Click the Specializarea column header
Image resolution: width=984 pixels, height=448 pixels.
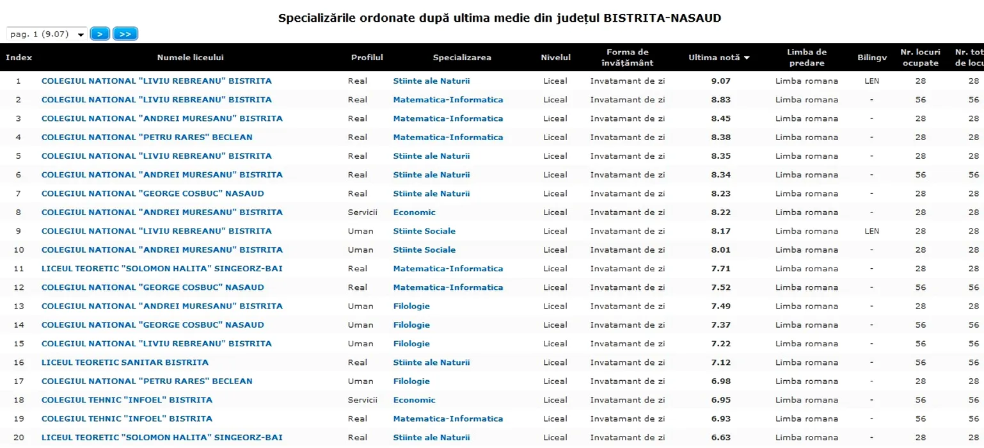pos(462,58)
